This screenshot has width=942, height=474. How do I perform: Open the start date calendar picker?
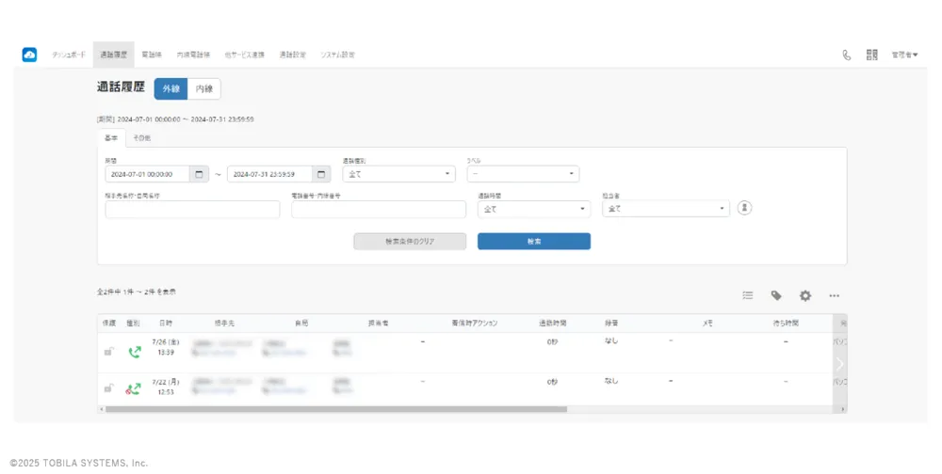click(x=199, y=174)
